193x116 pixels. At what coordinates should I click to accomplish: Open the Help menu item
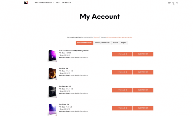coord(58,3)
